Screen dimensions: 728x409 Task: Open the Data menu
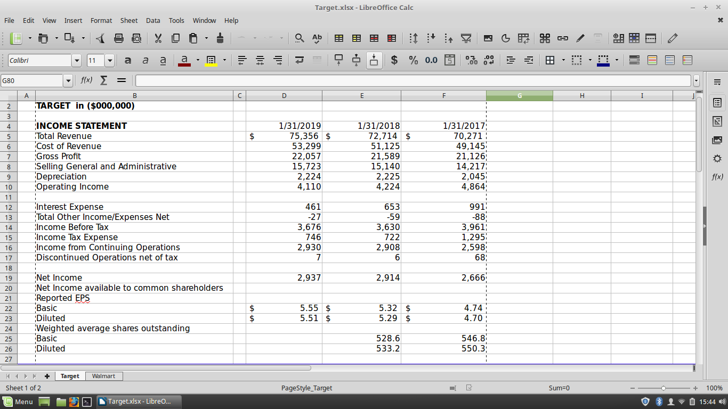[153, 20]
